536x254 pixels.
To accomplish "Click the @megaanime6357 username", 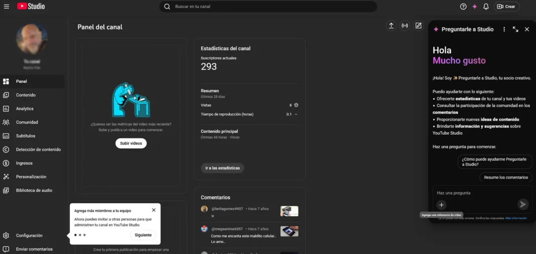I will 227,229.
